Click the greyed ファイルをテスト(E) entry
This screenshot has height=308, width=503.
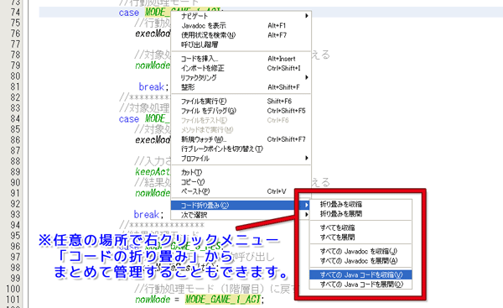tap(241, 121)
